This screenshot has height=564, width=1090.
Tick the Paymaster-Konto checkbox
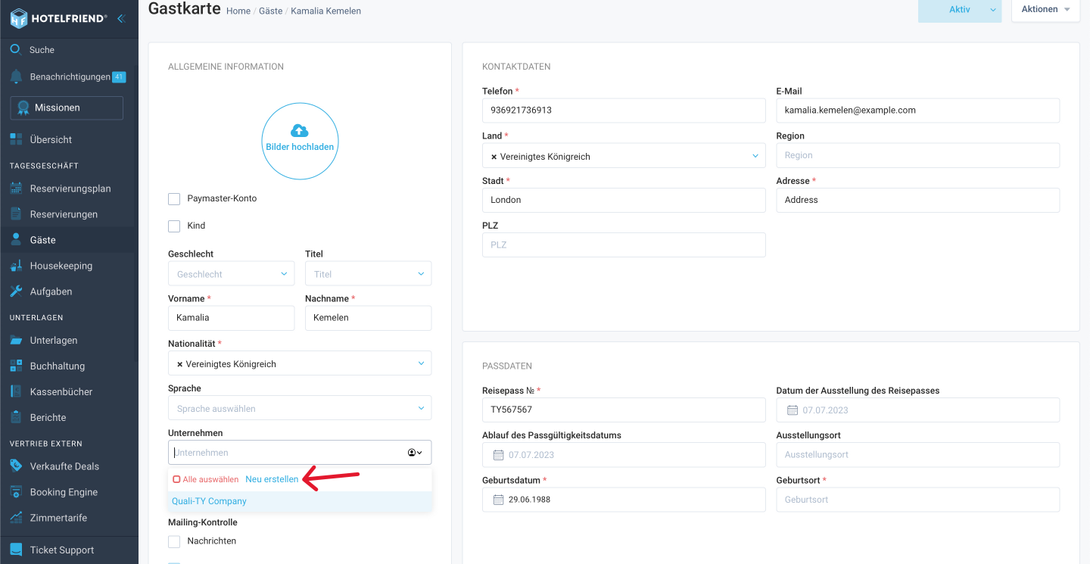[x=174, y=199]
